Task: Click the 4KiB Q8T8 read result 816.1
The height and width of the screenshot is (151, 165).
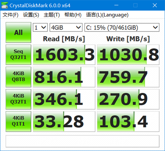Action: pyautogui.click(x=64, y=77)
